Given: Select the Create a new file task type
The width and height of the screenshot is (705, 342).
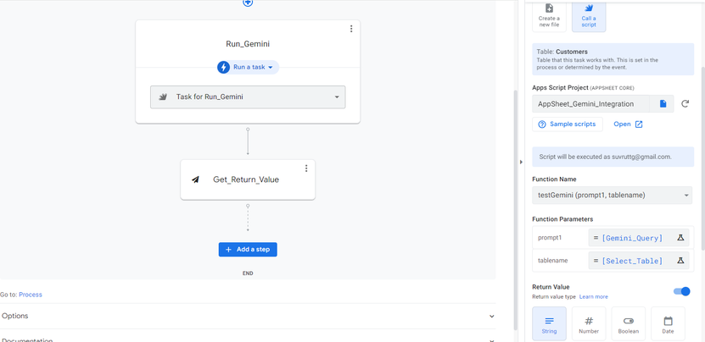Looking at the screenshot, I should point(549,17).
